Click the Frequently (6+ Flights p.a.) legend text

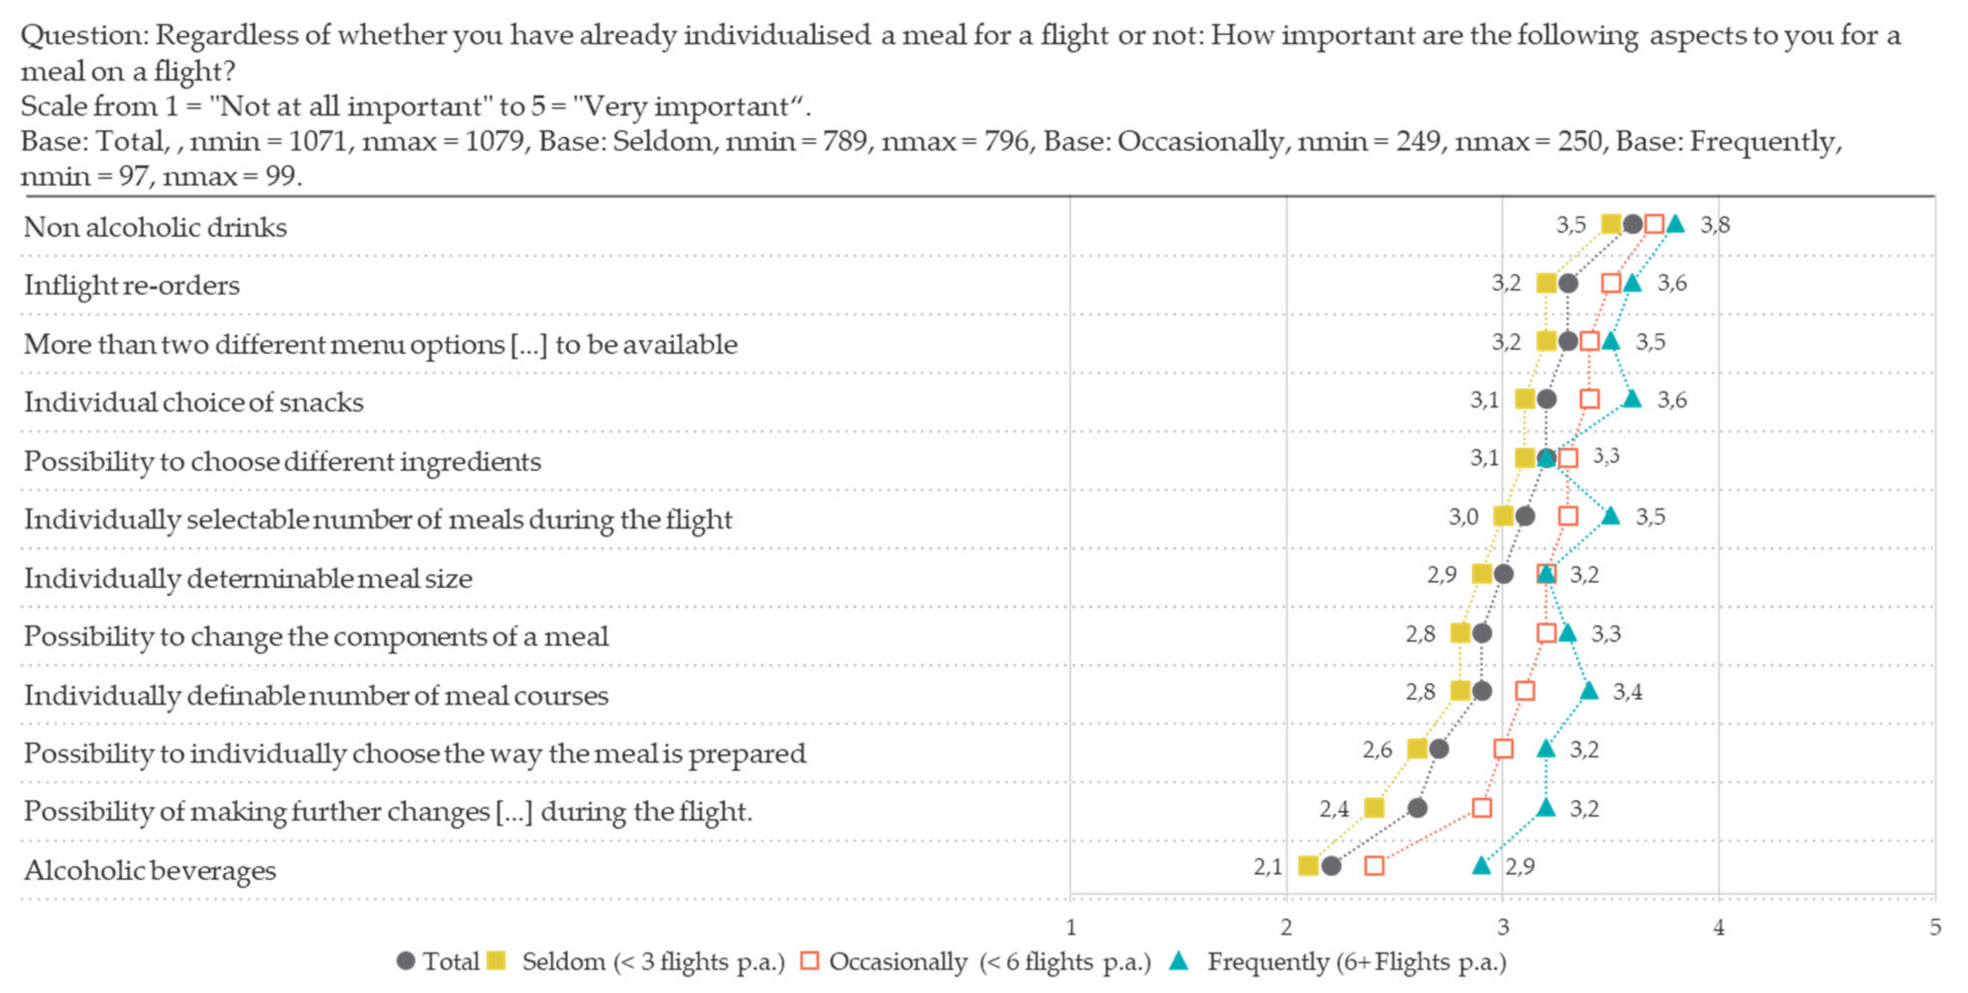pos(1356,961)
